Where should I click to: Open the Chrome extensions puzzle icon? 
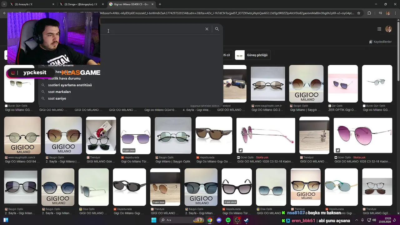(x=369, y=13)
